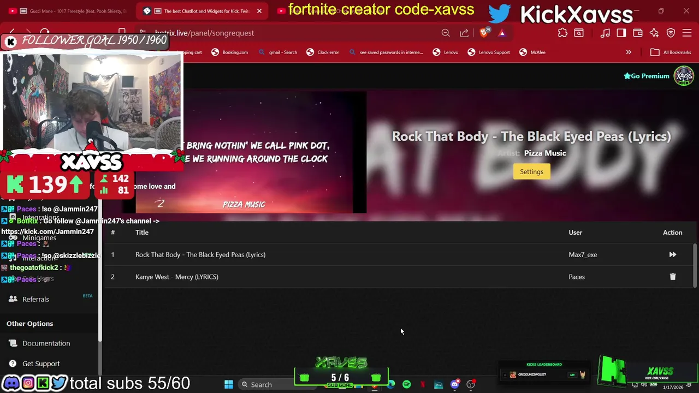Open Brave Rewards triangle icon
This screenshot has height=393, width=699.
[x=501, y=33]
